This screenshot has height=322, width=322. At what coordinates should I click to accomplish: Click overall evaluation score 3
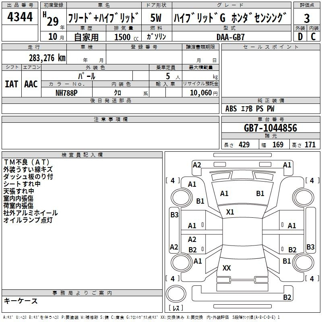(x=307, y=18)
